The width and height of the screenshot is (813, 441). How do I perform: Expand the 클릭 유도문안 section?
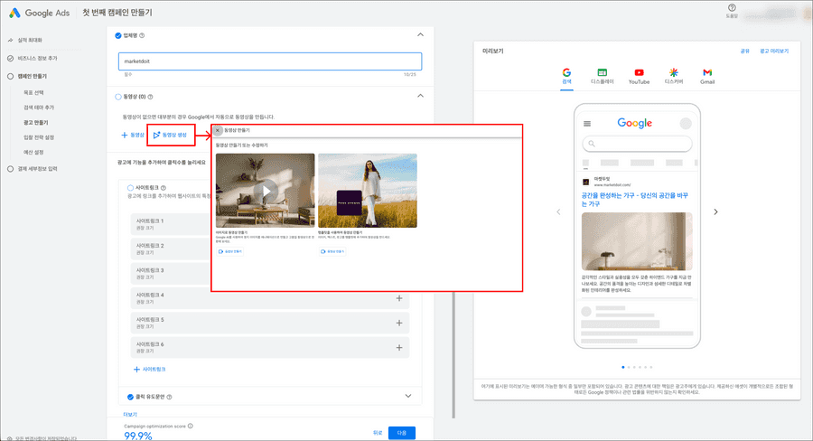click(408, 396)
